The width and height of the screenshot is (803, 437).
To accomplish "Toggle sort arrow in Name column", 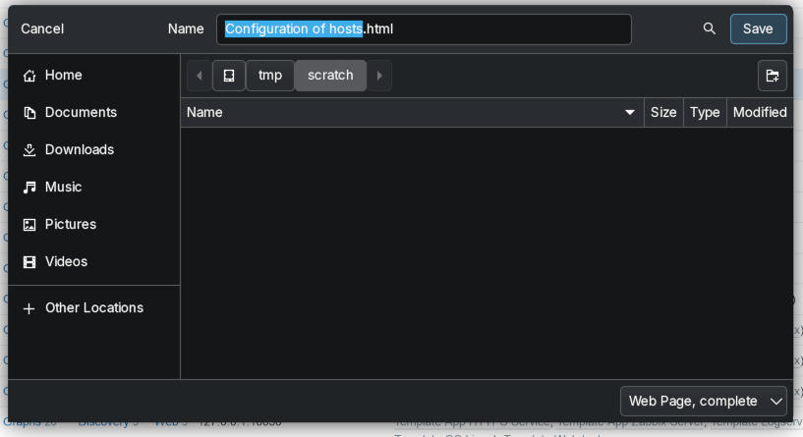I will tap(630, 113).
